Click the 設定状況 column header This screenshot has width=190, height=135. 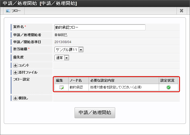click(169, 81)
